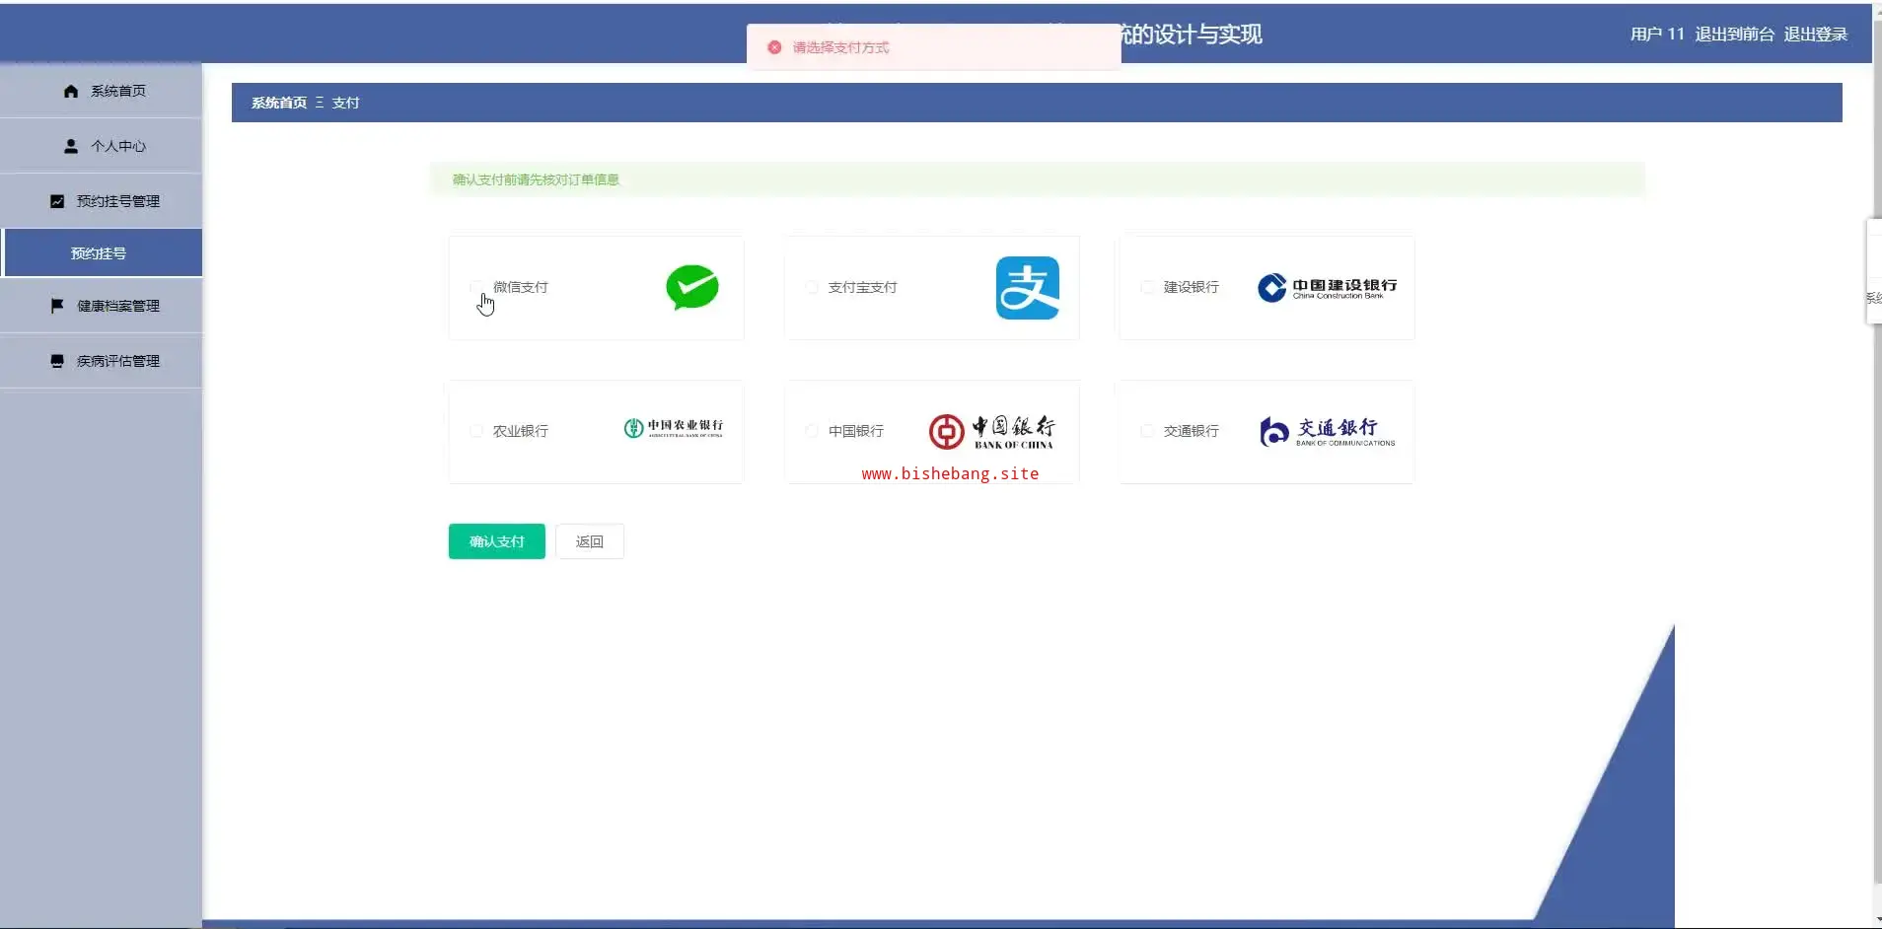
Task: Expand the 健康档案管理 sidebar menu
Action: pos(101,306)
